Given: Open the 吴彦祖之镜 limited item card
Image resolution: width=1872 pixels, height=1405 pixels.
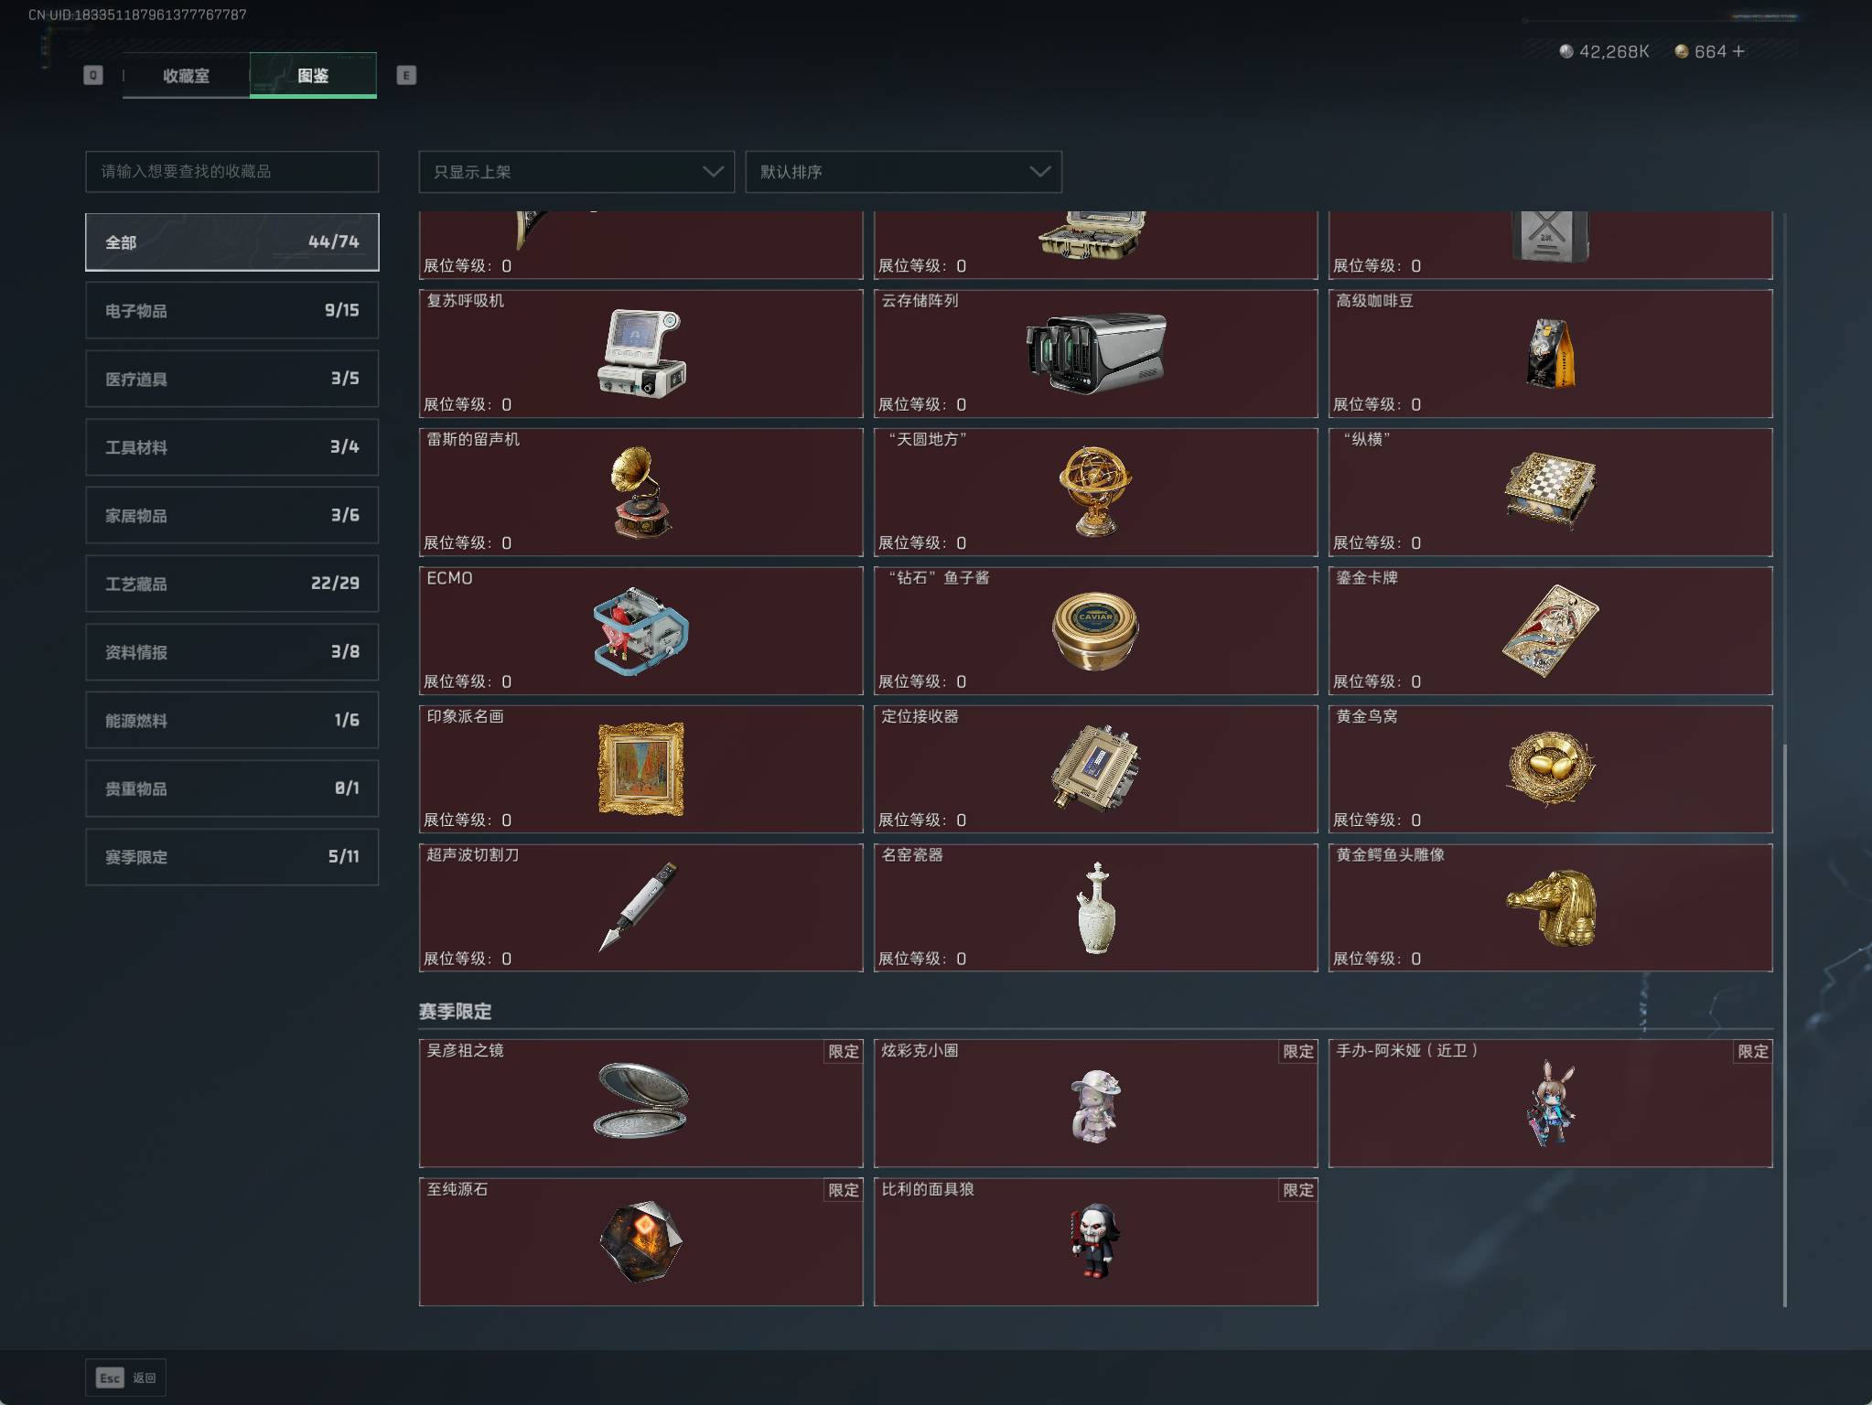Looking at the screenshot, I should tap(640, 1103).
